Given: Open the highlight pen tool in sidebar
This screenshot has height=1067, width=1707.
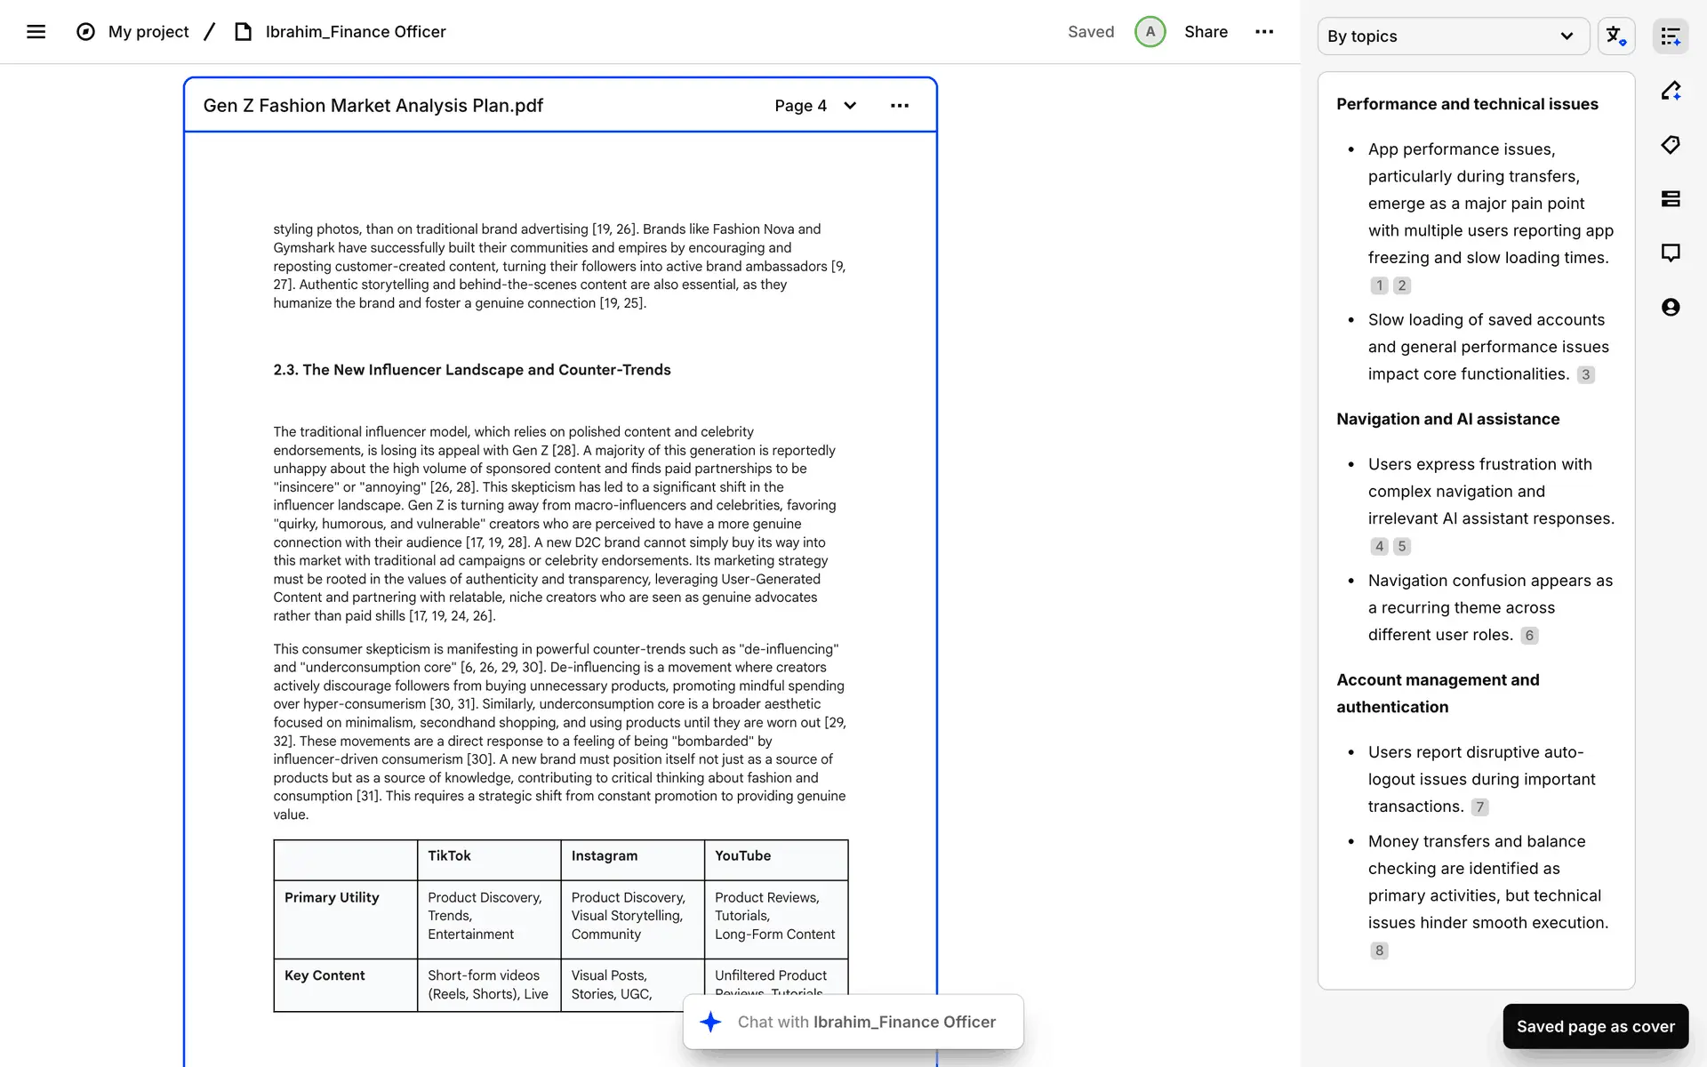Looking at the screenshot, I should point(1671,91).
